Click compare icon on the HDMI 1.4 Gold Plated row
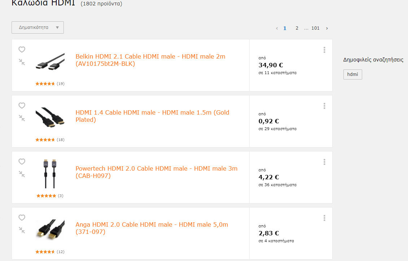408x261 pixels. coord(22,118)
